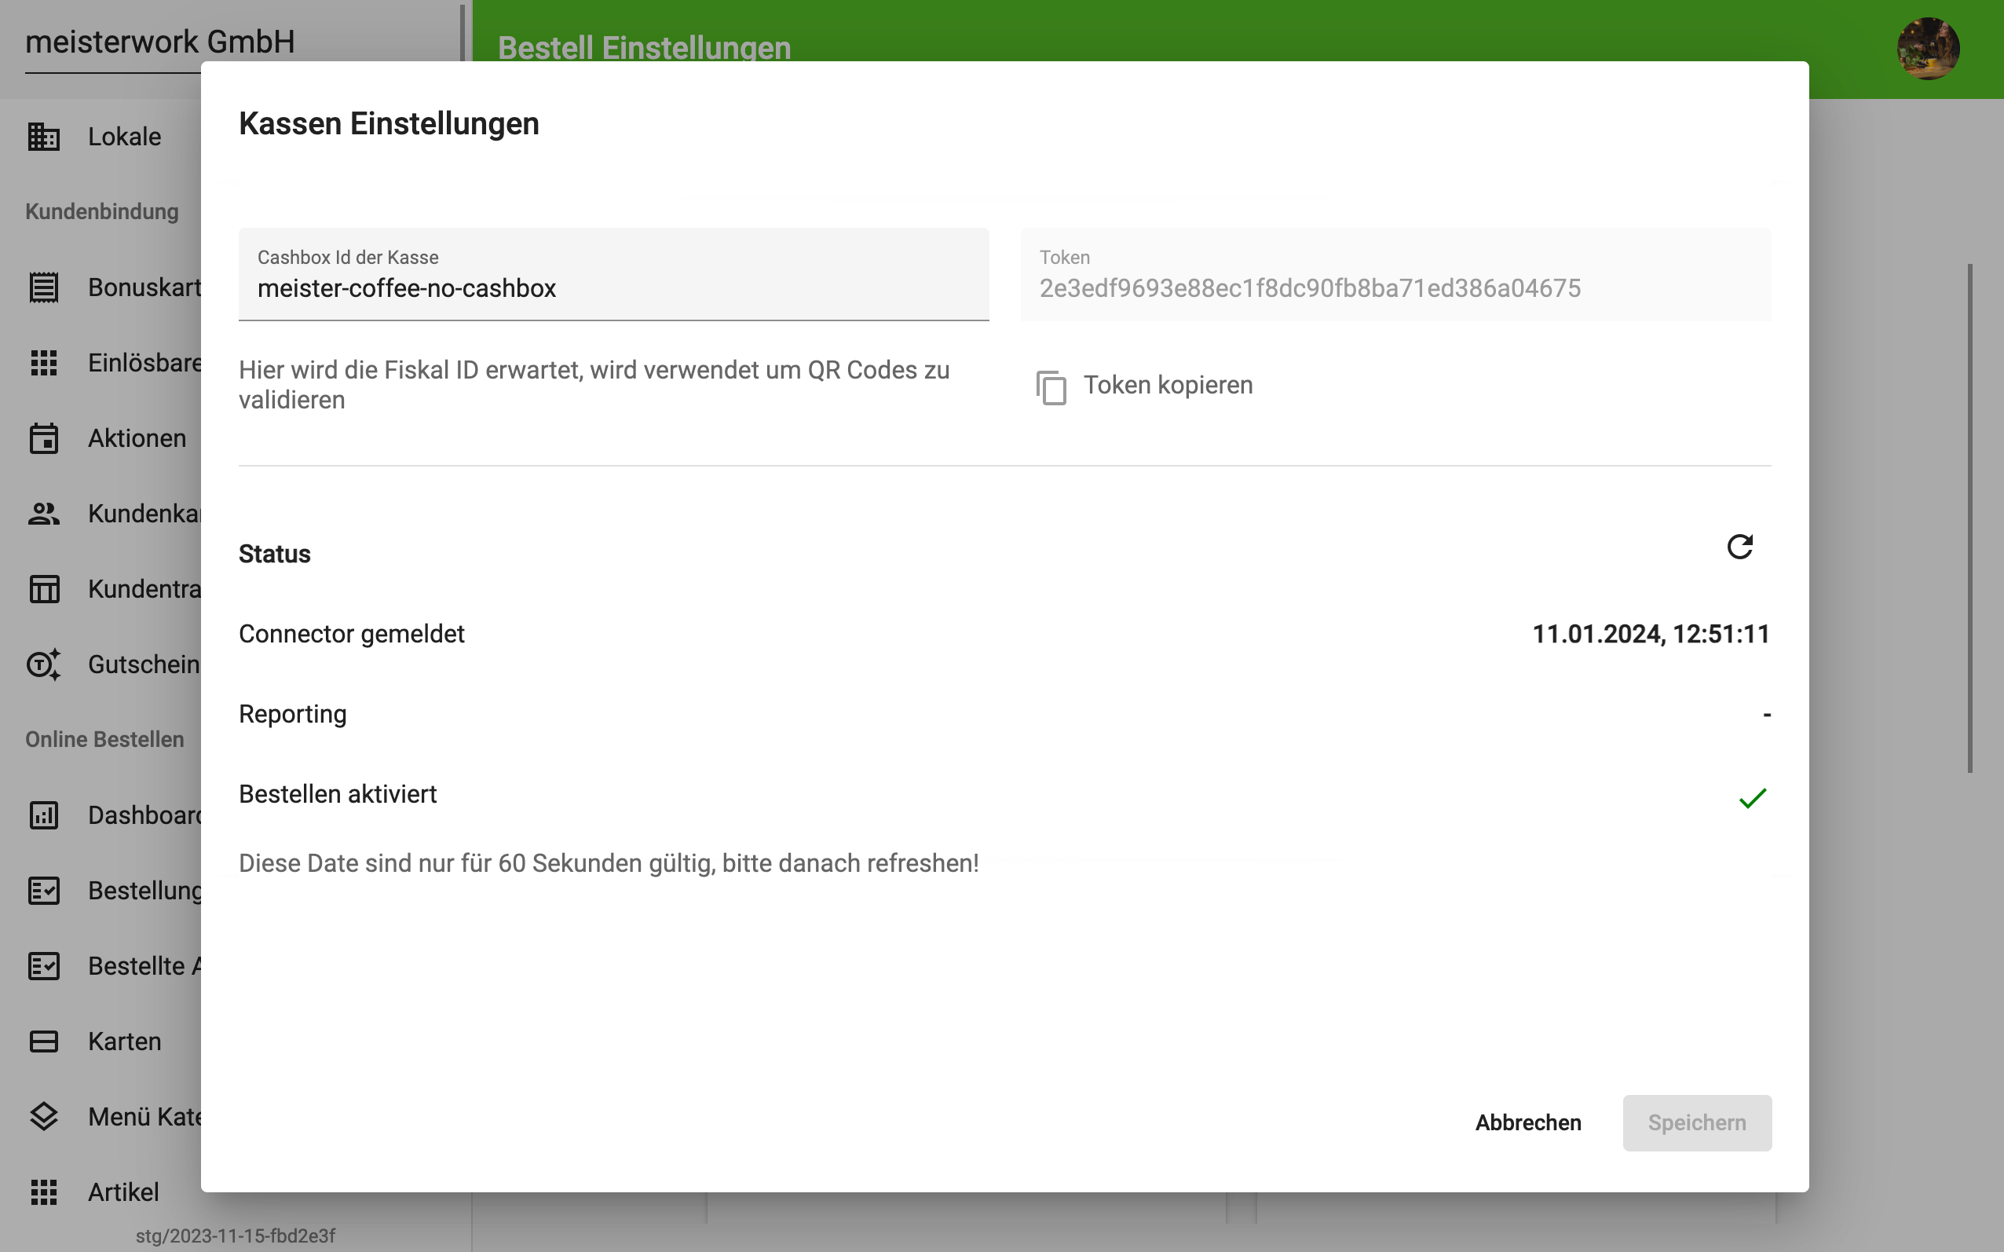This screenshot has height=1252, width=2004.
Task: Toggle the Bestellen aktiviert checkmark
Action: [x=1753, y=797]
